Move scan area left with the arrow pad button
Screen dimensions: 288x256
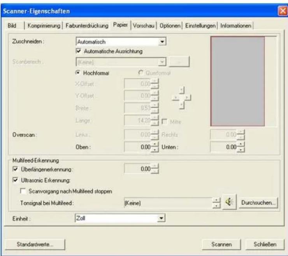176,98
